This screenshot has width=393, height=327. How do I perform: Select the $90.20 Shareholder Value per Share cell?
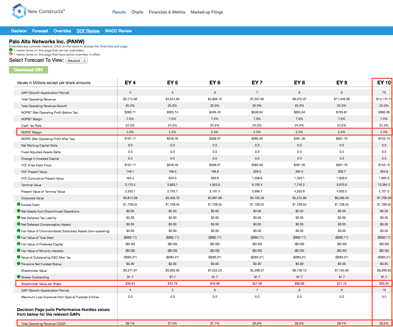(384, 284)
